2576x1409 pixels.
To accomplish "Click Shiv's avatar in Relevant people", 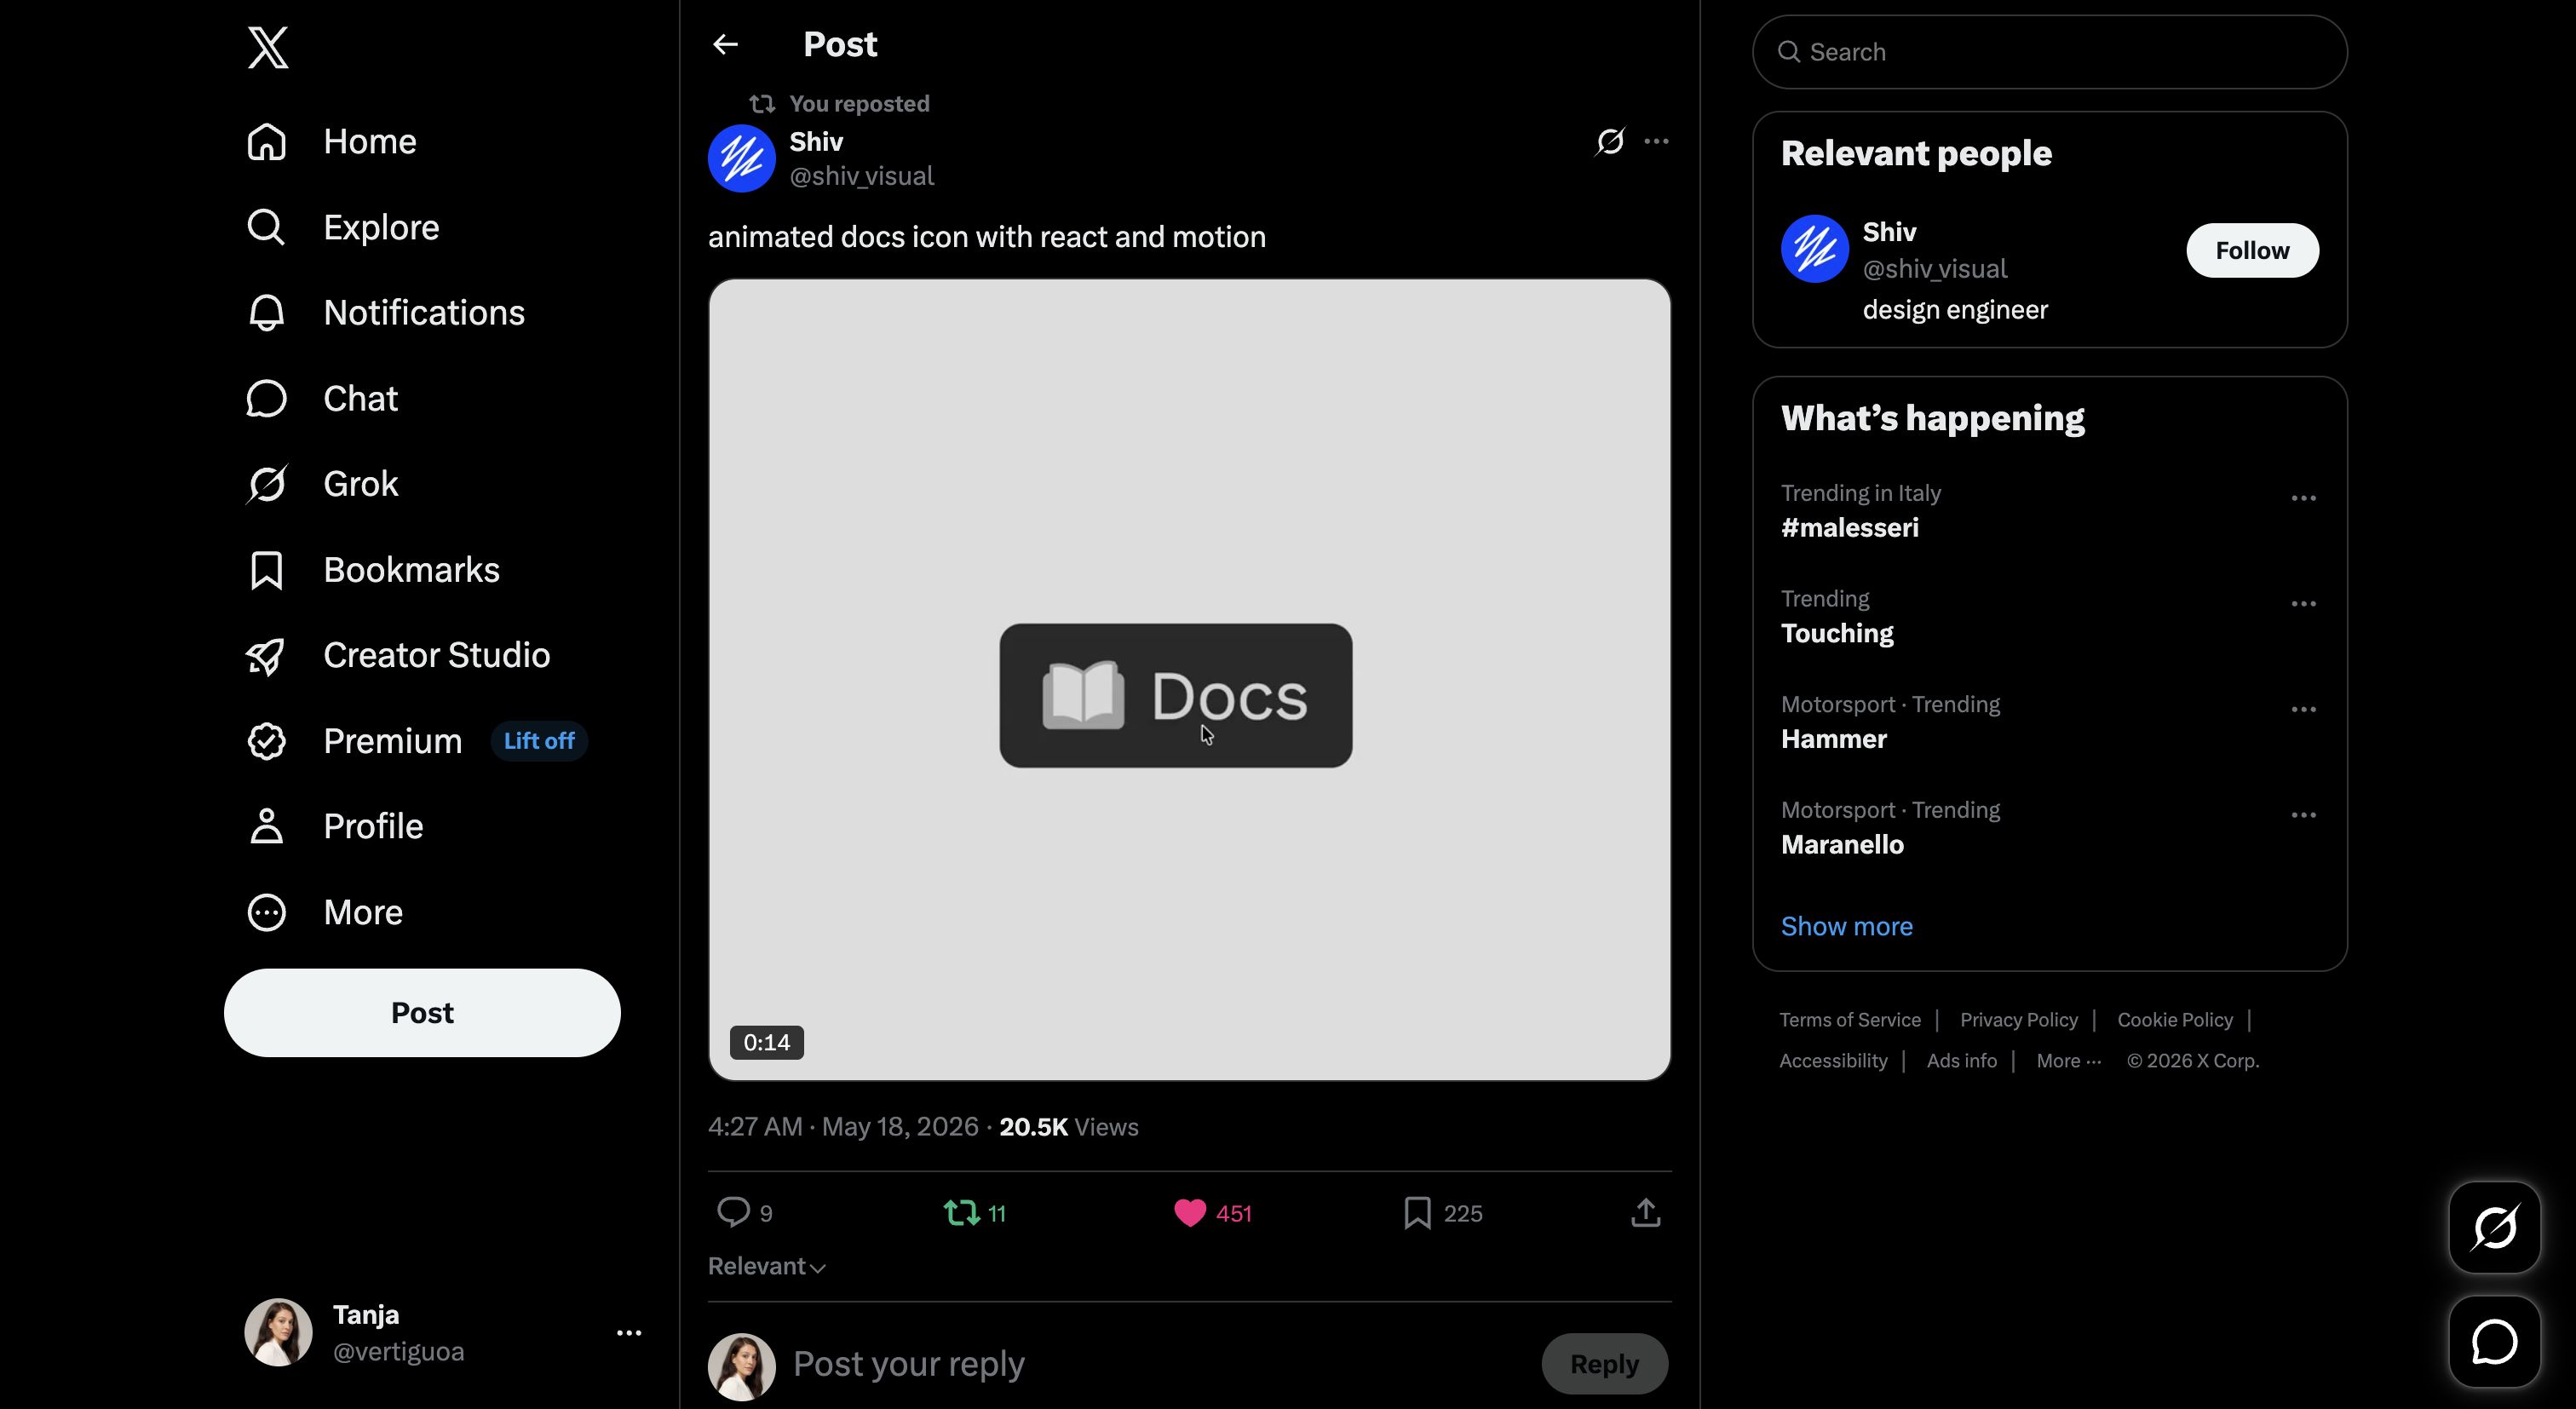I will pos(1815,249).
